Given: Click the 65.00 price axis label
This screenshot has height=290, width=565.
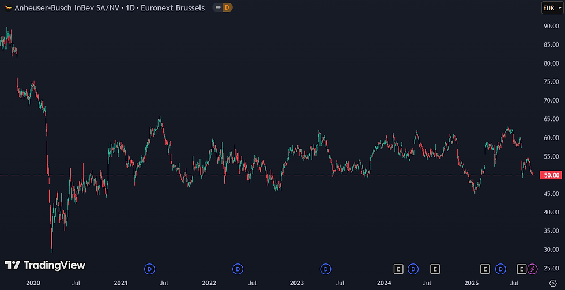Looking at the screenshot, I should tap(551, 119).
